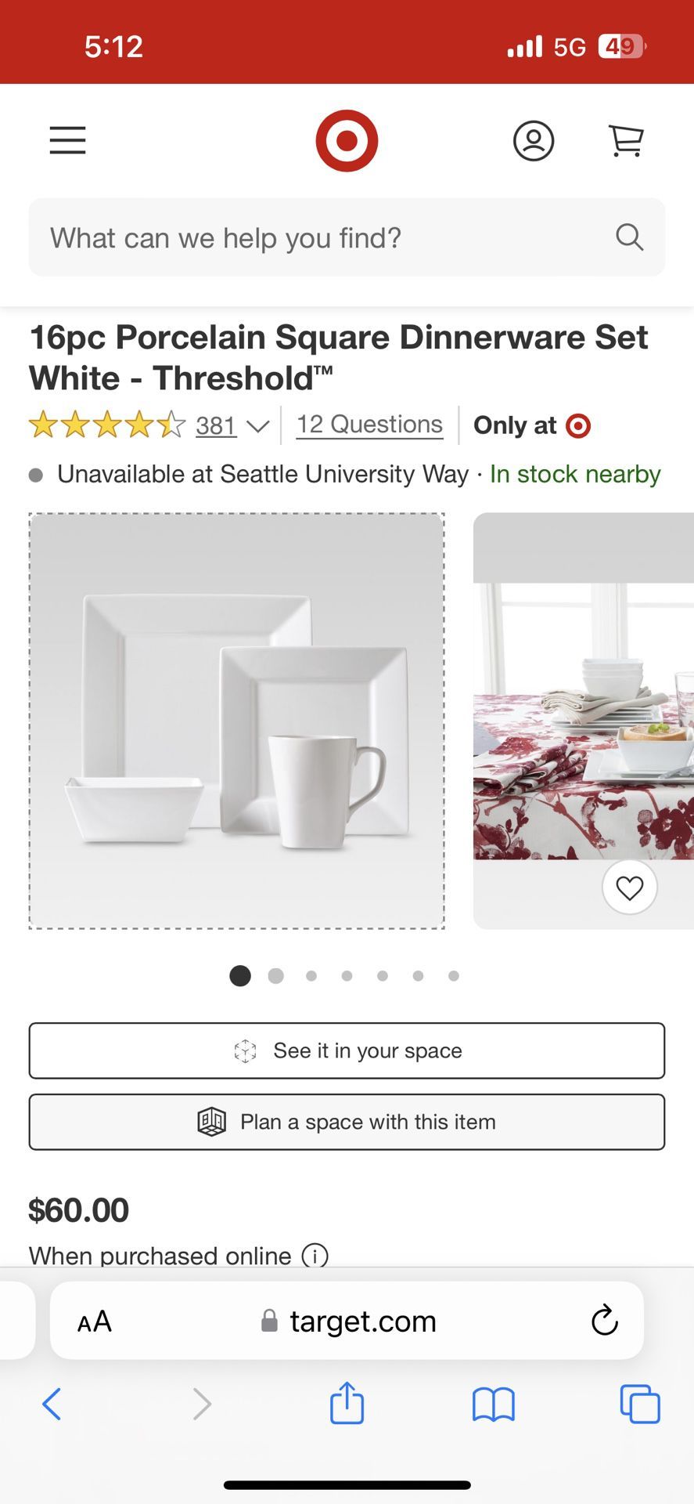The width and height of the screenshot is (694, 1504).
Task: Tap Plan a space with this item
Action: click(x=347, y=1122)
